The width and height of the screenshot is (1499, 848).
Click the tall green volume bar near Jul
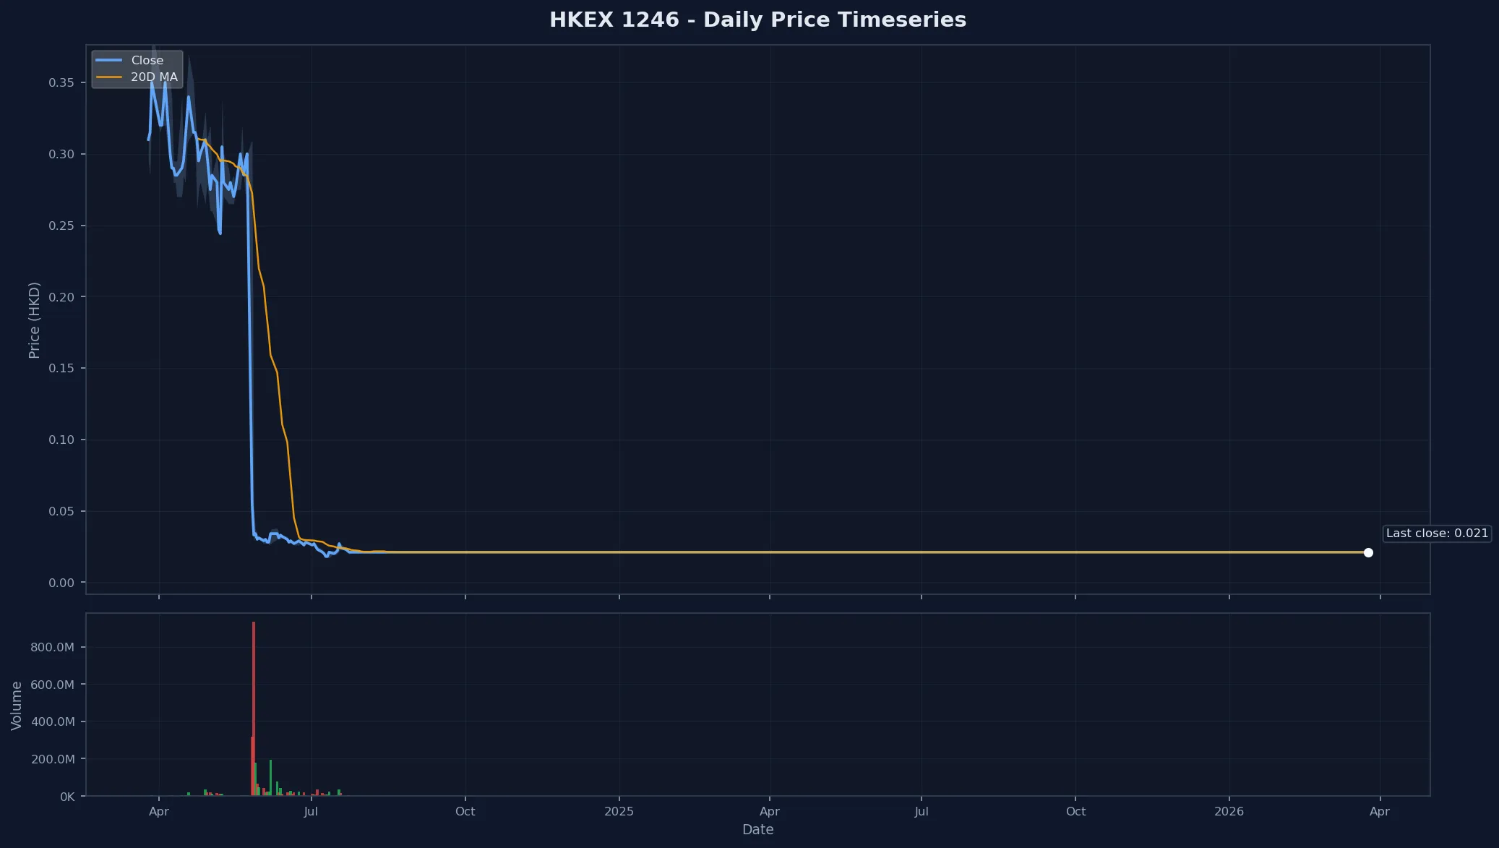[x=271, y=777]
